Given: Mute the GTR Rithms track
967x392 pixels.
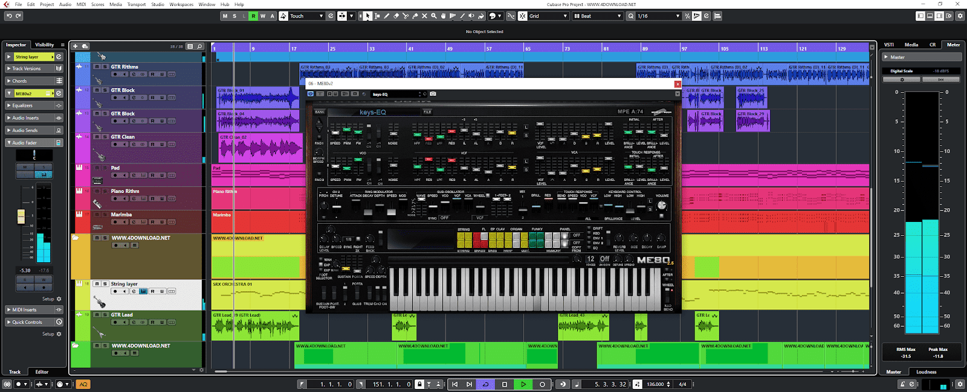Looking at the screenshot, I should (x=97, y=67).
